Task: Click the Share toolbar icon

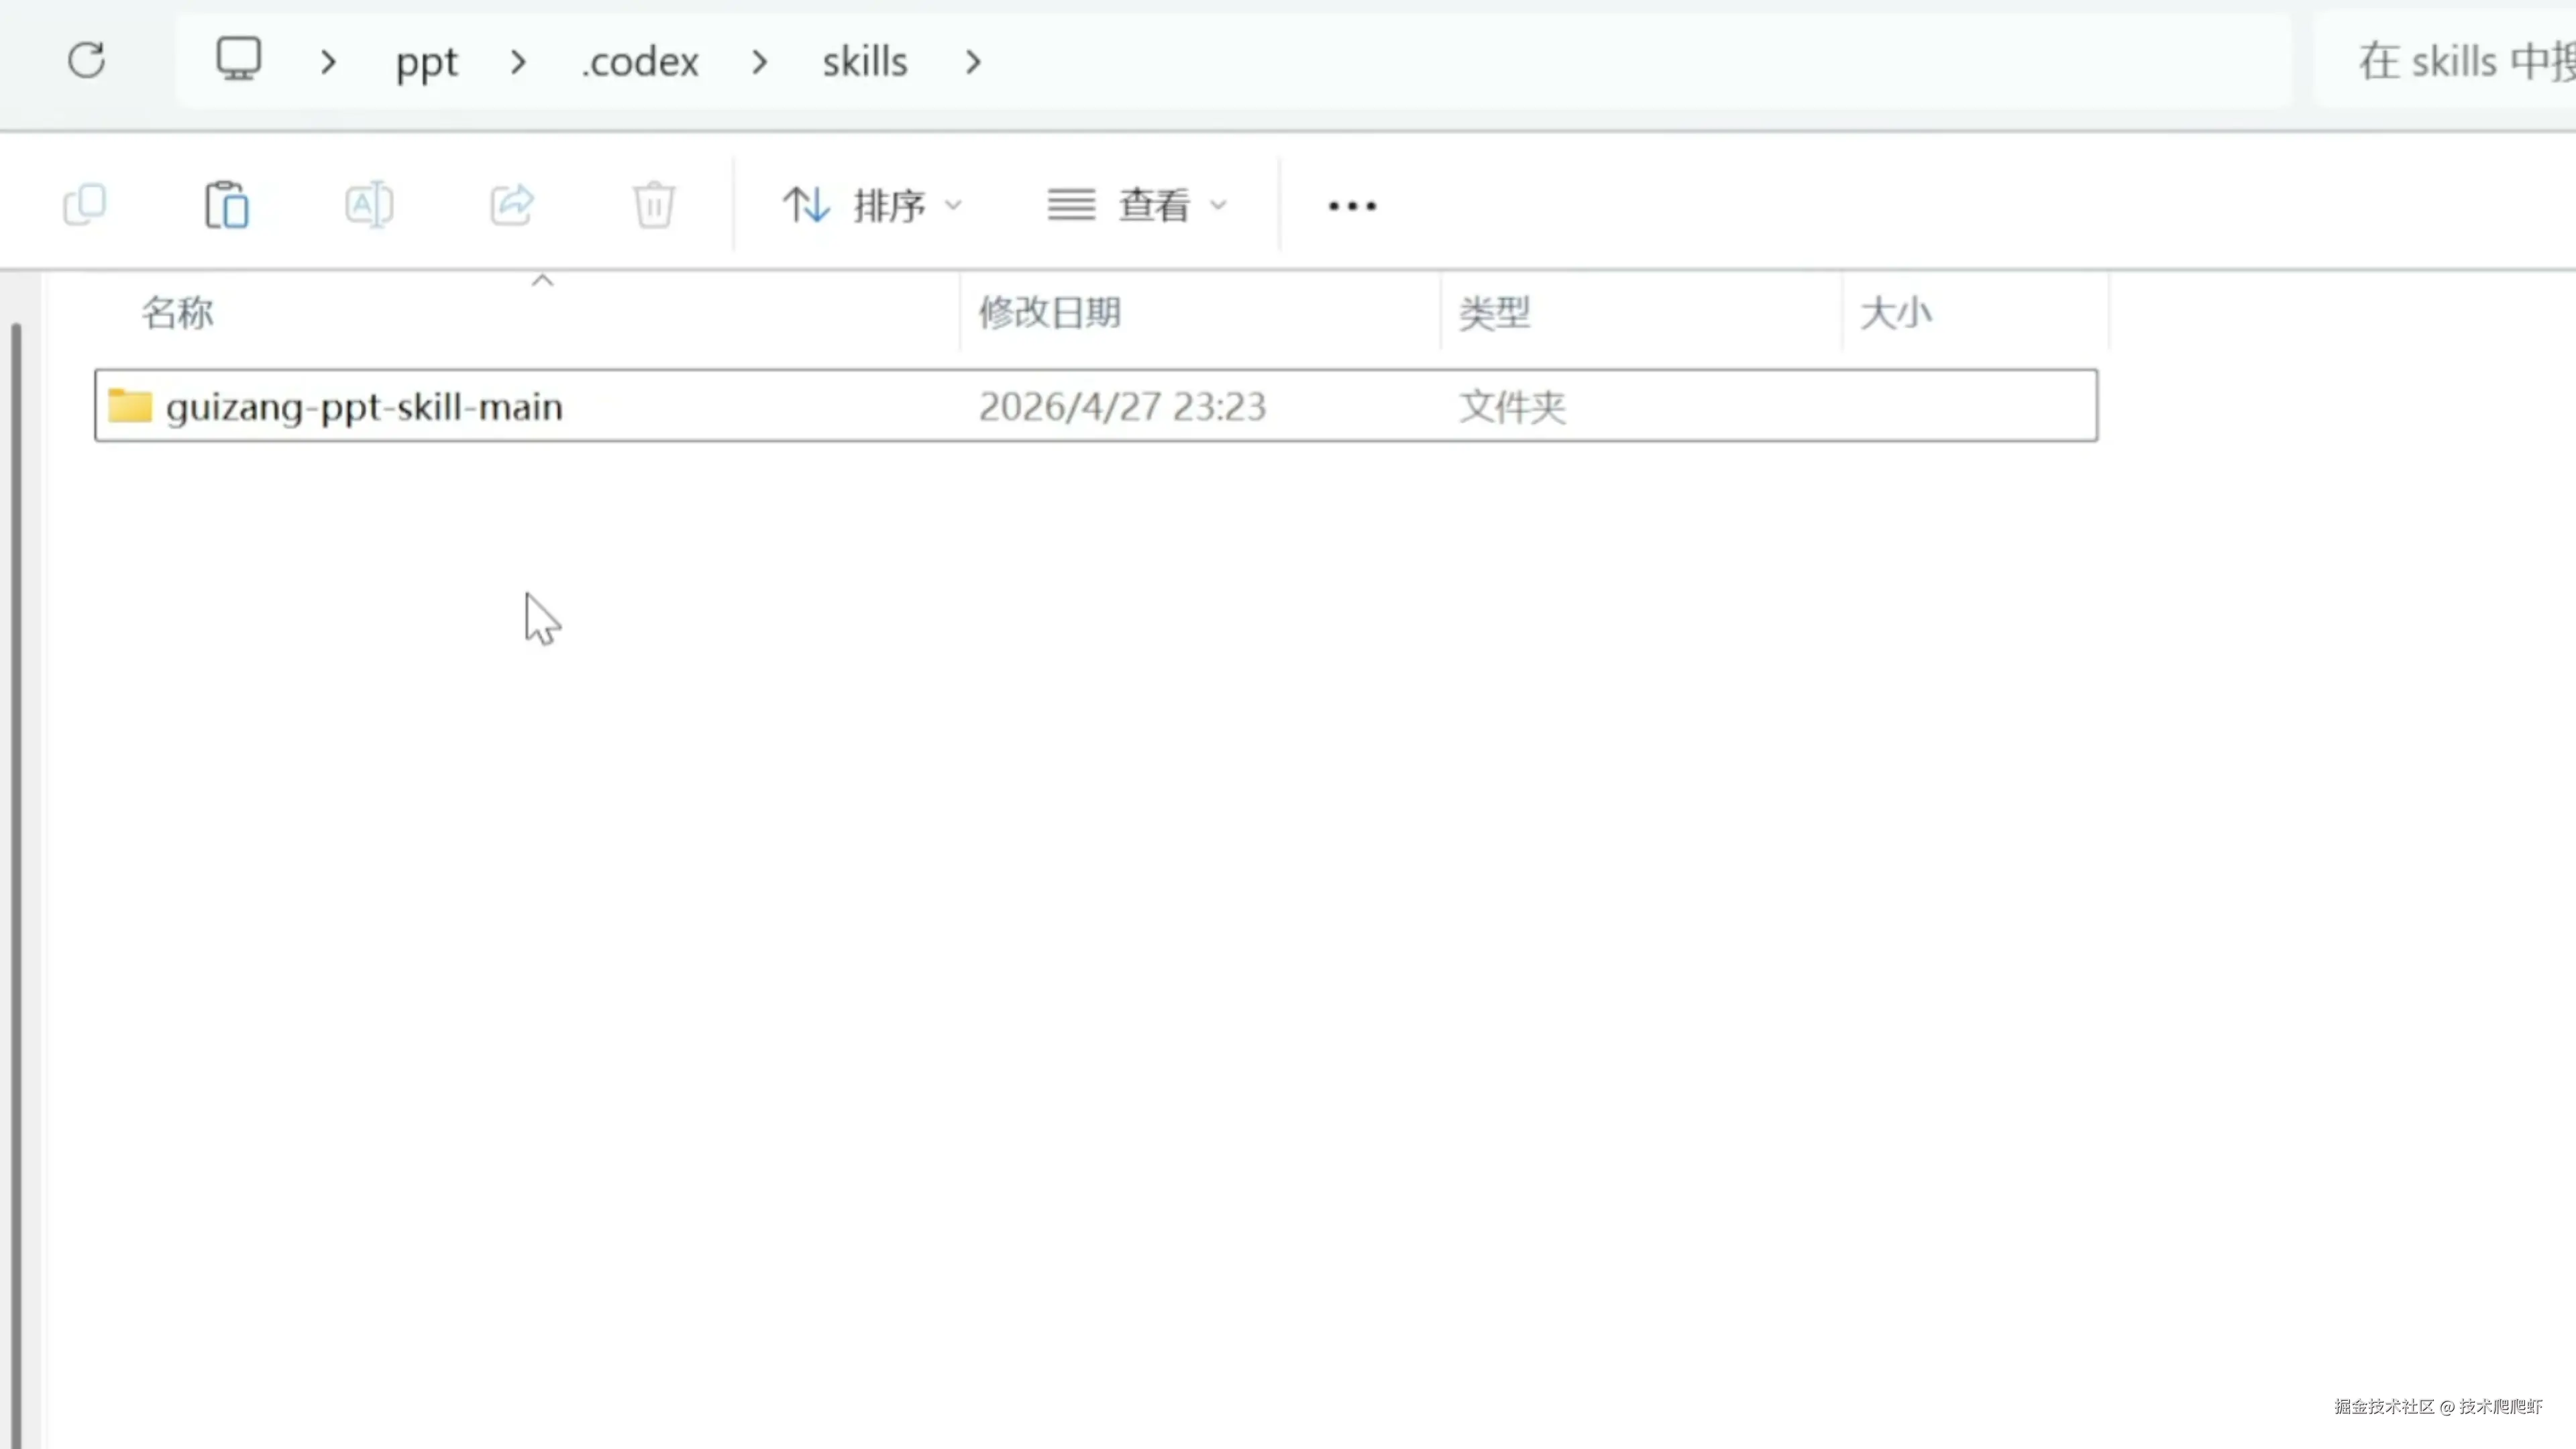Action: 512,205
